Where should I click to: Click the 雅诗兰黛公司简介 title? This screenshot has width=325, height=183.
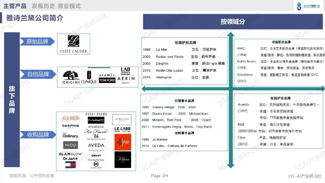click(35, 18)
